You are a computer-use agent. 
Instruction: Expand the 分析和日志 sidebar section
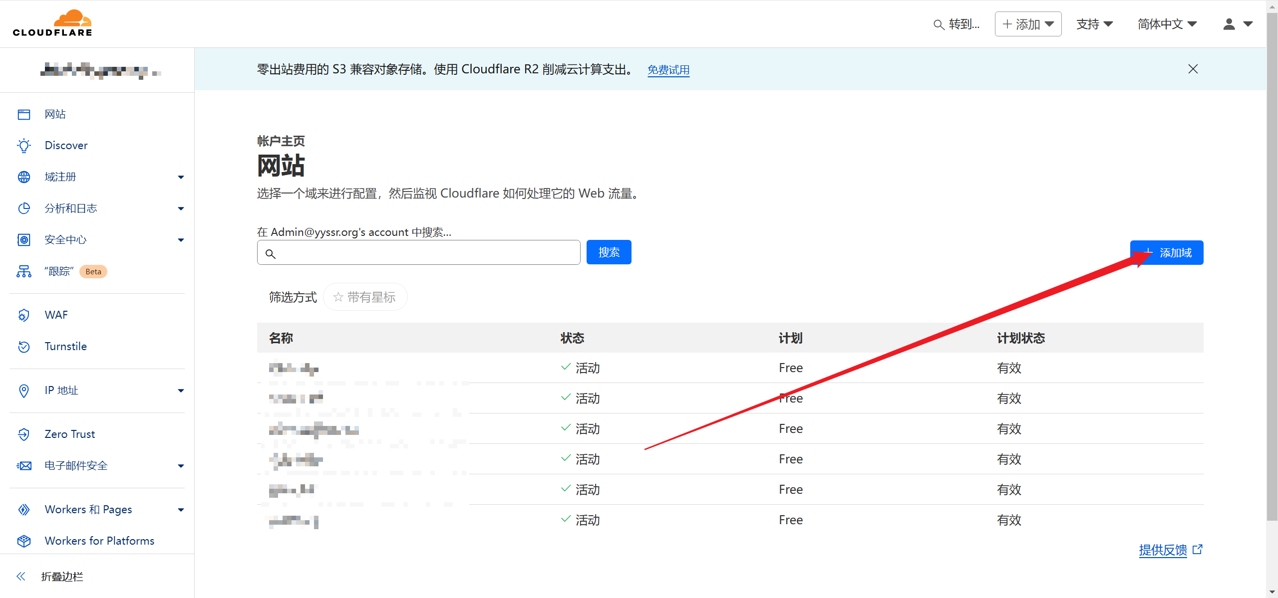[181, 209]
